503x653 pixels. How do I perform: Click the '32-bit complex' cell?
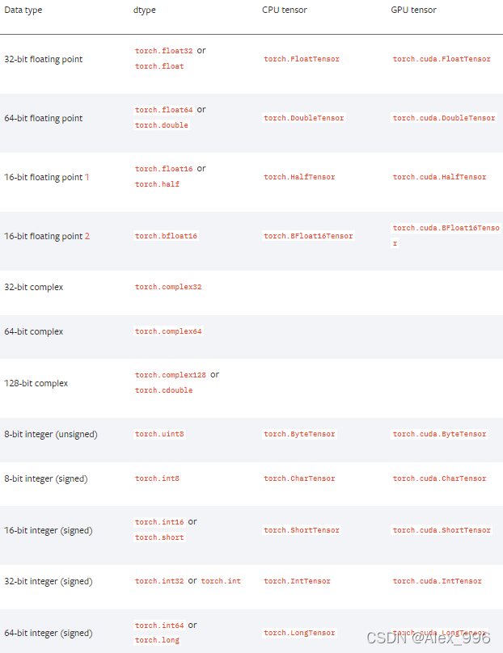coord(34,288)
